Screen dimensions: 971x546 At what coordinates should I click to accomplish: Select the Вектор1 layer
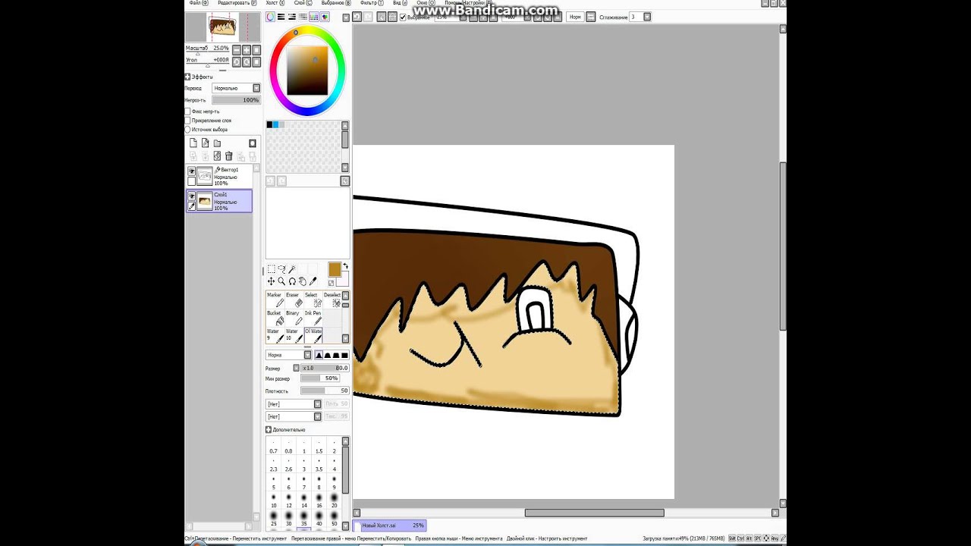point(219,176)
